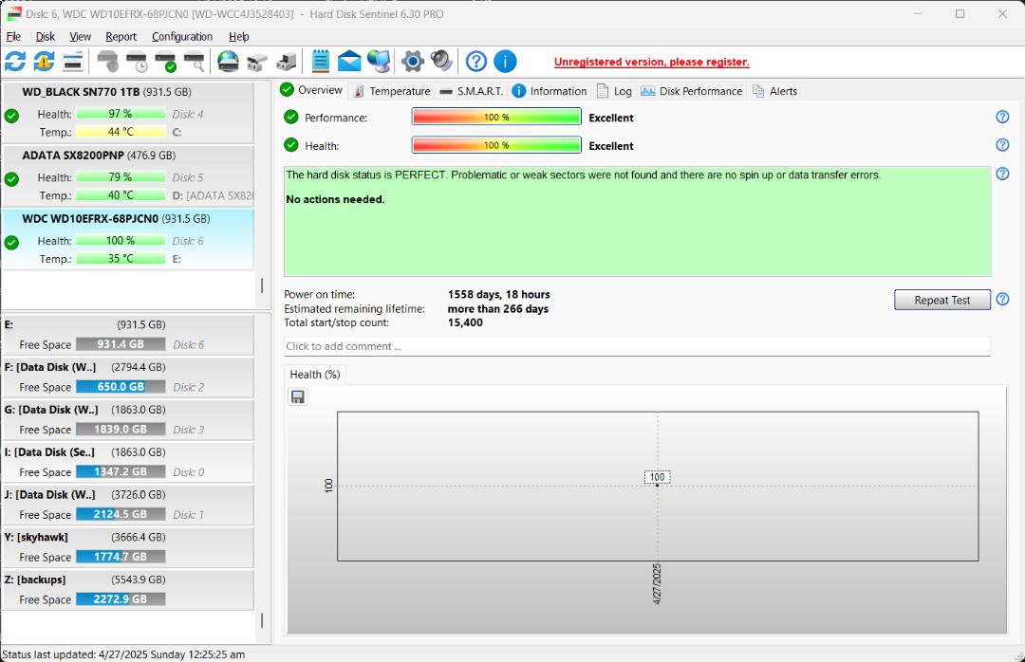Open the File menu
1025x662 pixels.
point(13,37)
